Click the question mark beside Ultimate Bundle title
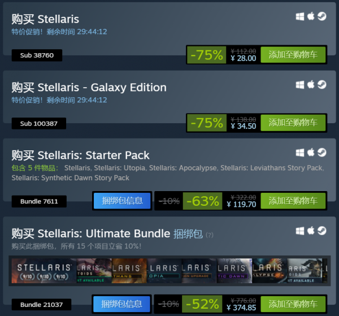 point(210,235)
